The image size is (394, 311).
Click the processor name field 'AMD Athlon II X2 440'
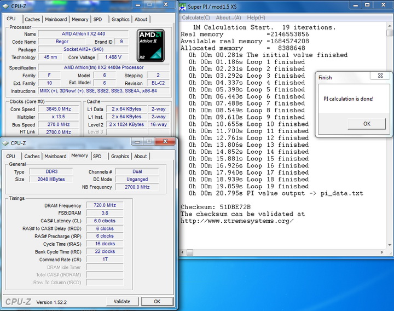click(83, 34)
